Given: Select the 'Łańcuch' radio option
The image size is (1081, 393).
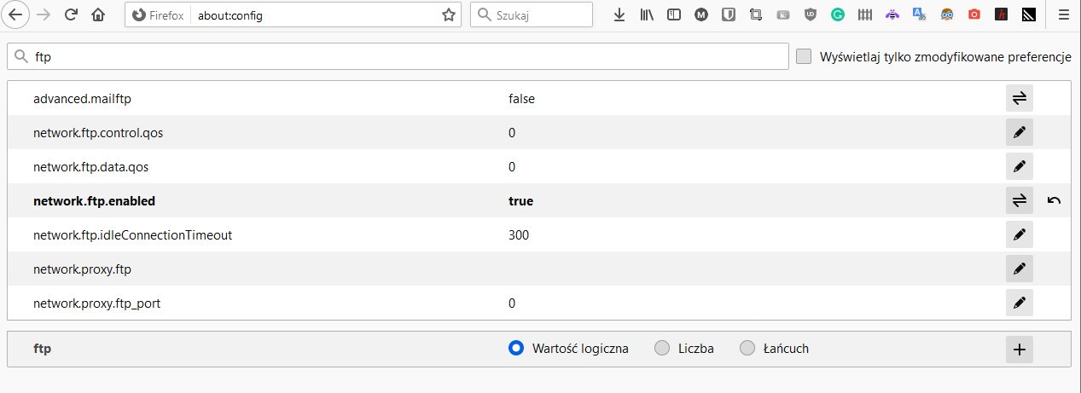Looking at the screenshot, I should (x=747, y=348).
